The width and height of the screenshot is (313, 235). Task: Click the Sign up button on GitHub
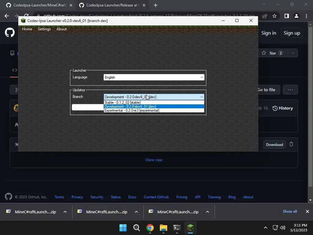(x=292, y=33)
